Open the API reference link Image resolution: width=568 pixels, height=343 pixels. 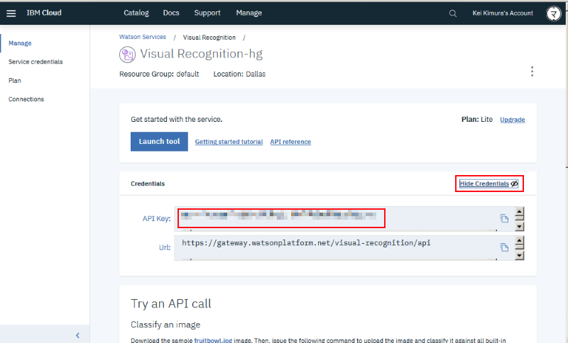click(290, 142)
